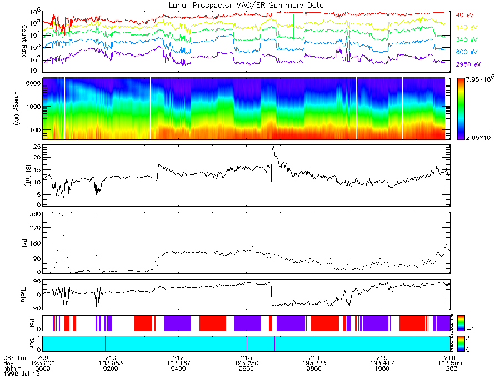Viewport: 500px width, 389px height.
Task: Click Phi axis tick "180"
Action: tap(36, 243)
